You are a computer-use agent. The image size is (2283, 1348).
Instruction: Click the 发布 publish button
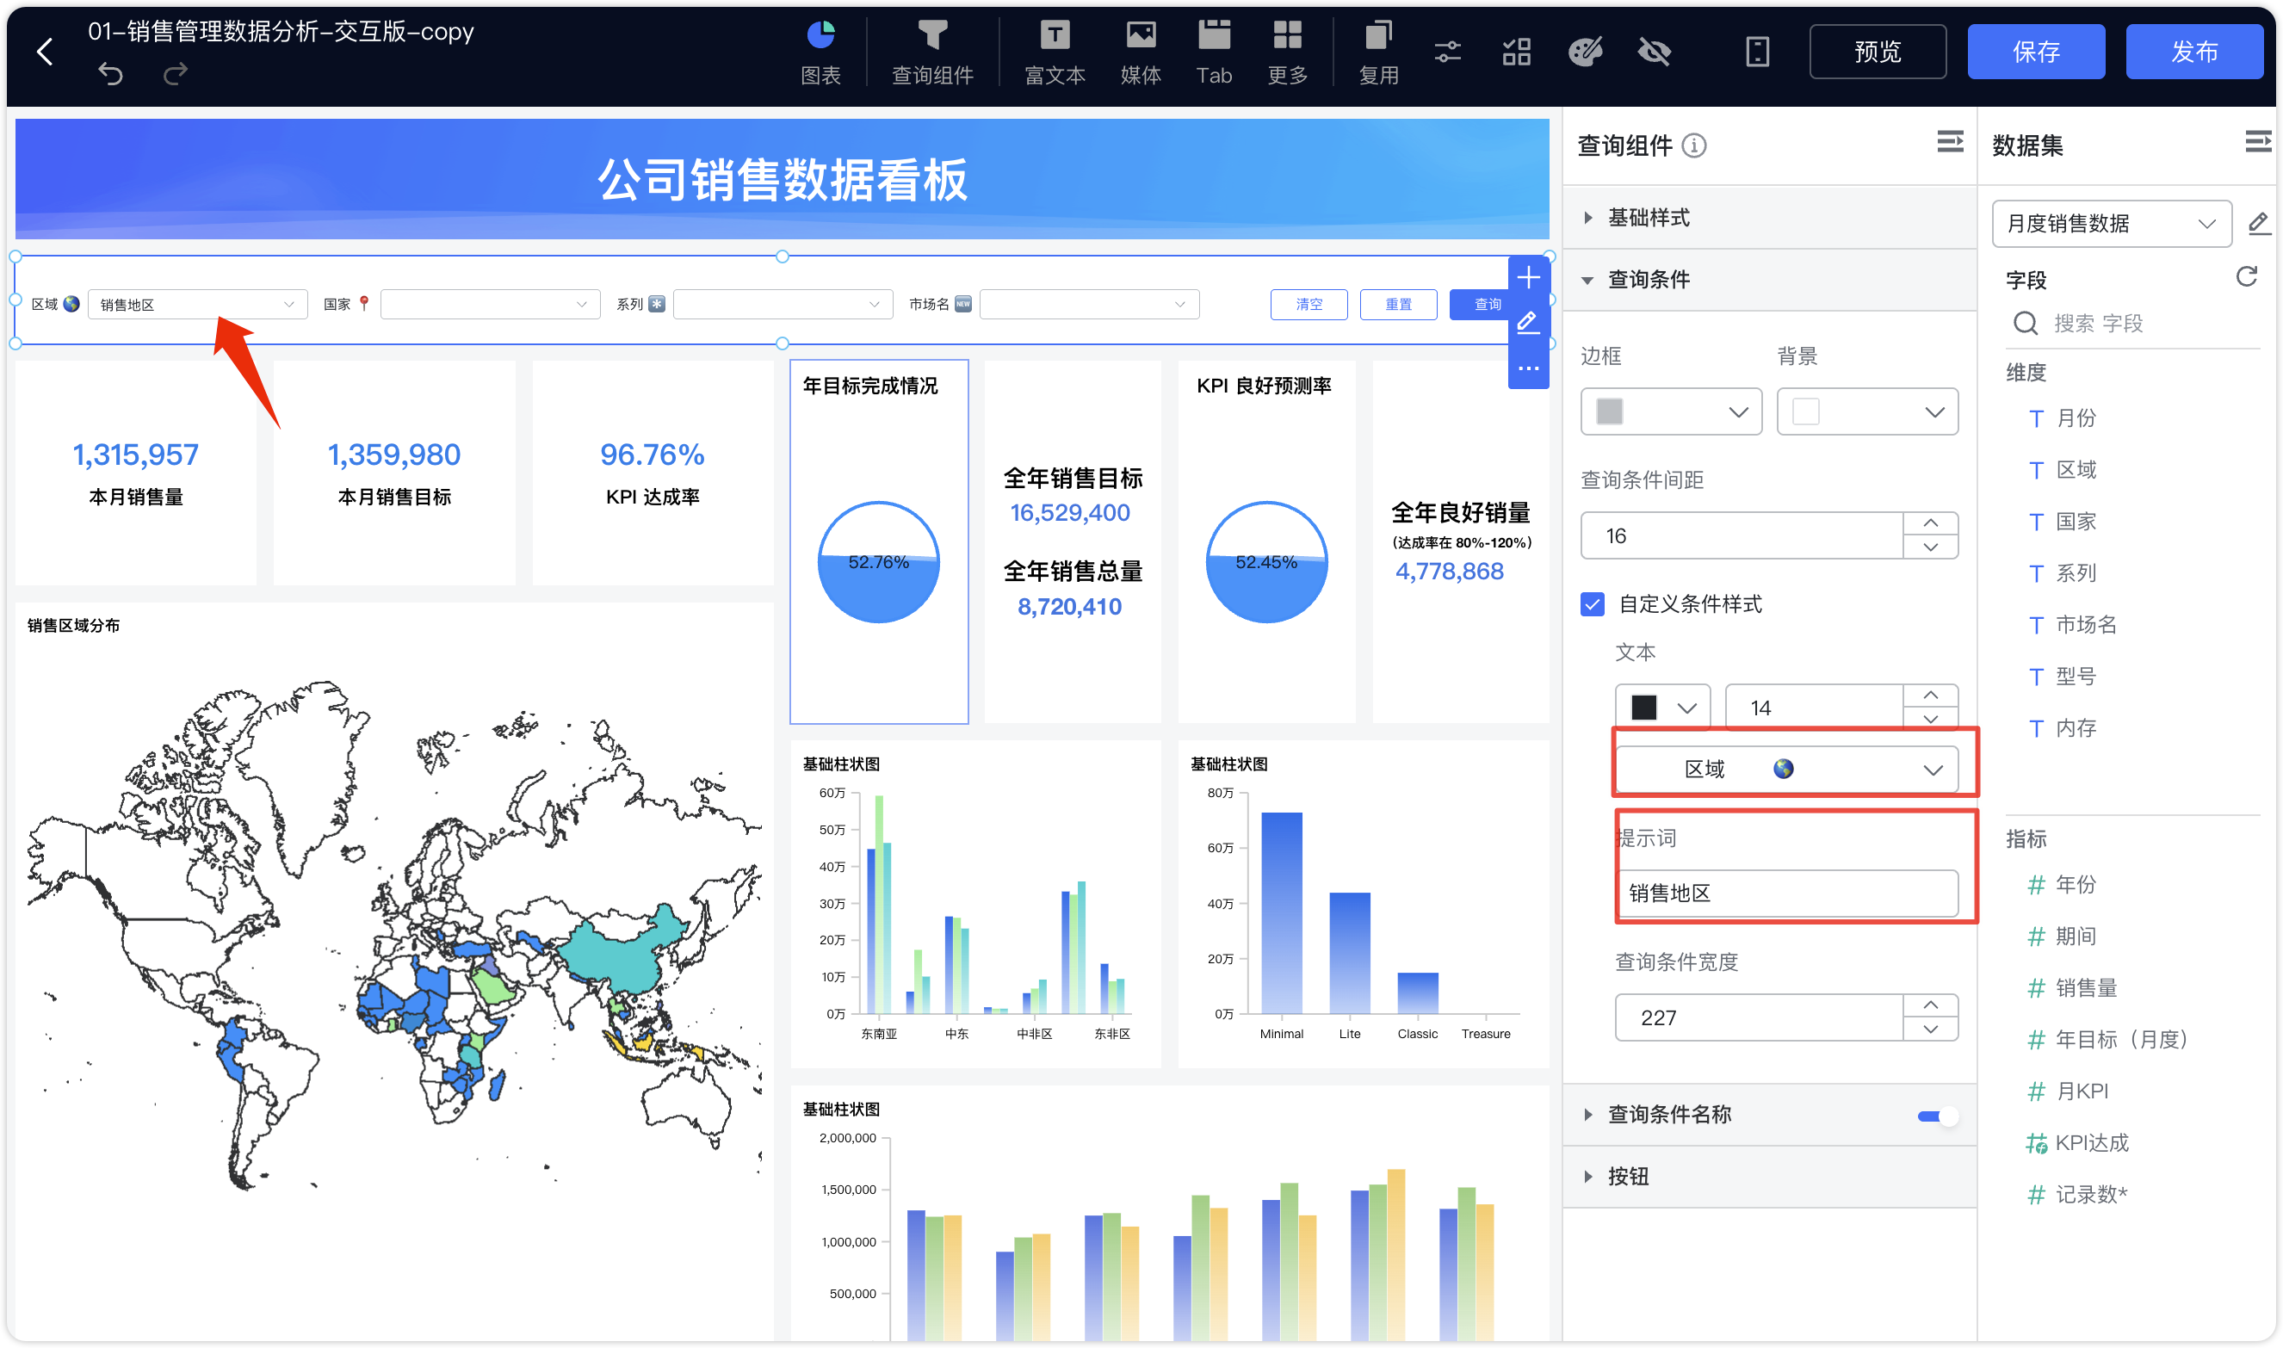pos(2193,52)
